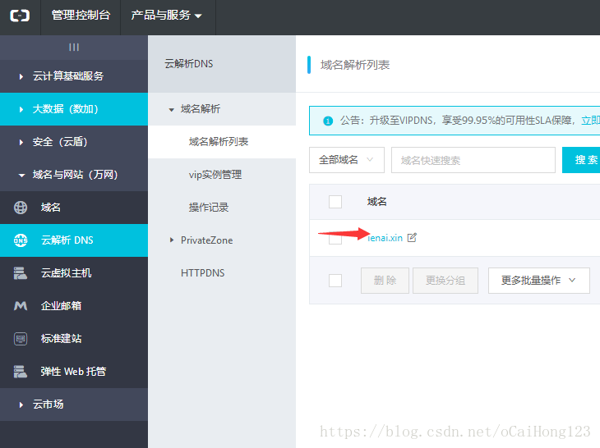Open HTTPDNS page
Viewport: 600px width, 448px height.
coord(222,273)
